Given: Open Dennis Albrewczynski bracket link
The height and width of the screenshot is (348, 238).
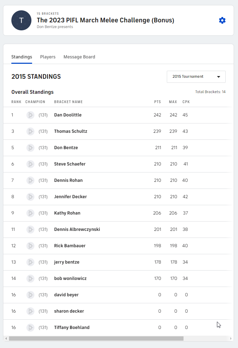Looking at the screenshot, I should pos(77,230).
